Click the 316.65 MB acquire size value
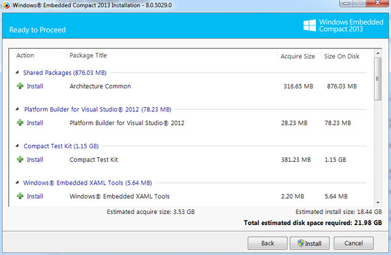Screen dimensions: 391x255 pyautogui.click(x=298, y=86)
